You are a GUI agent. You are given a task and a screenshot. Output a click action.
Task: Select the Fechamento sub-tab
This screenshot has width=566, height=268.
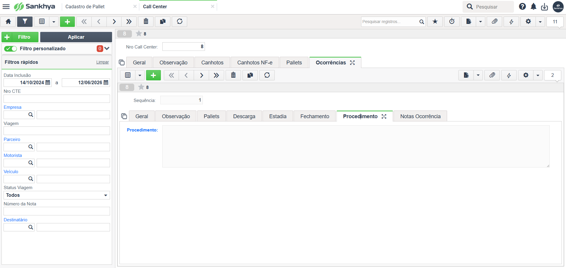[315, 116]
